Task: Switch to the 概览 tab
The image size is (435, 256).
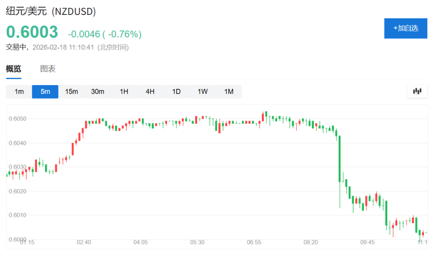Action: click(x=14, y=69)
